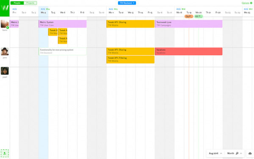The image size is (254, 159).
Task: Click green status badge on Laura's avatar
Action: (8, 27)
